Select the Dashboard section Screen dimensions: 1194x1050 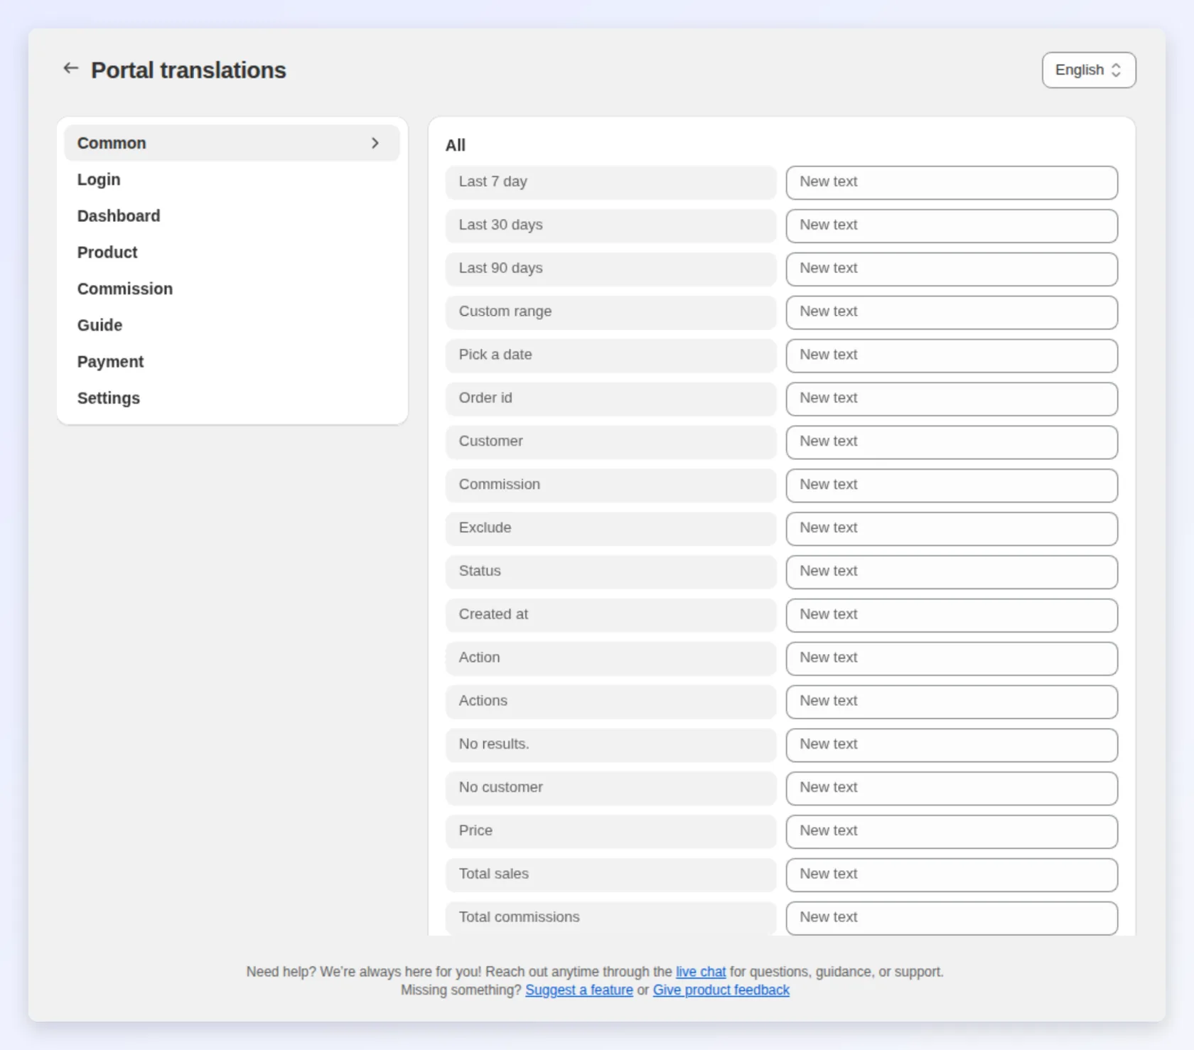pyautogui.click(x=232, y=215)
